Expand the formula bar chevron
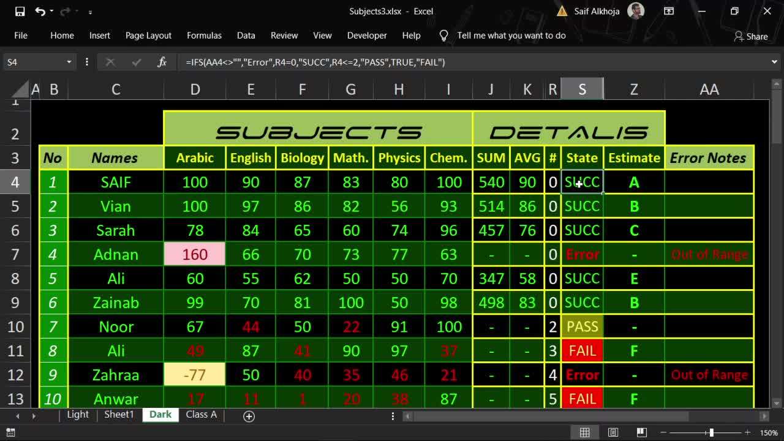Image resolution: width=784 pixels, height=441 pixels. (x=774, y=62)
